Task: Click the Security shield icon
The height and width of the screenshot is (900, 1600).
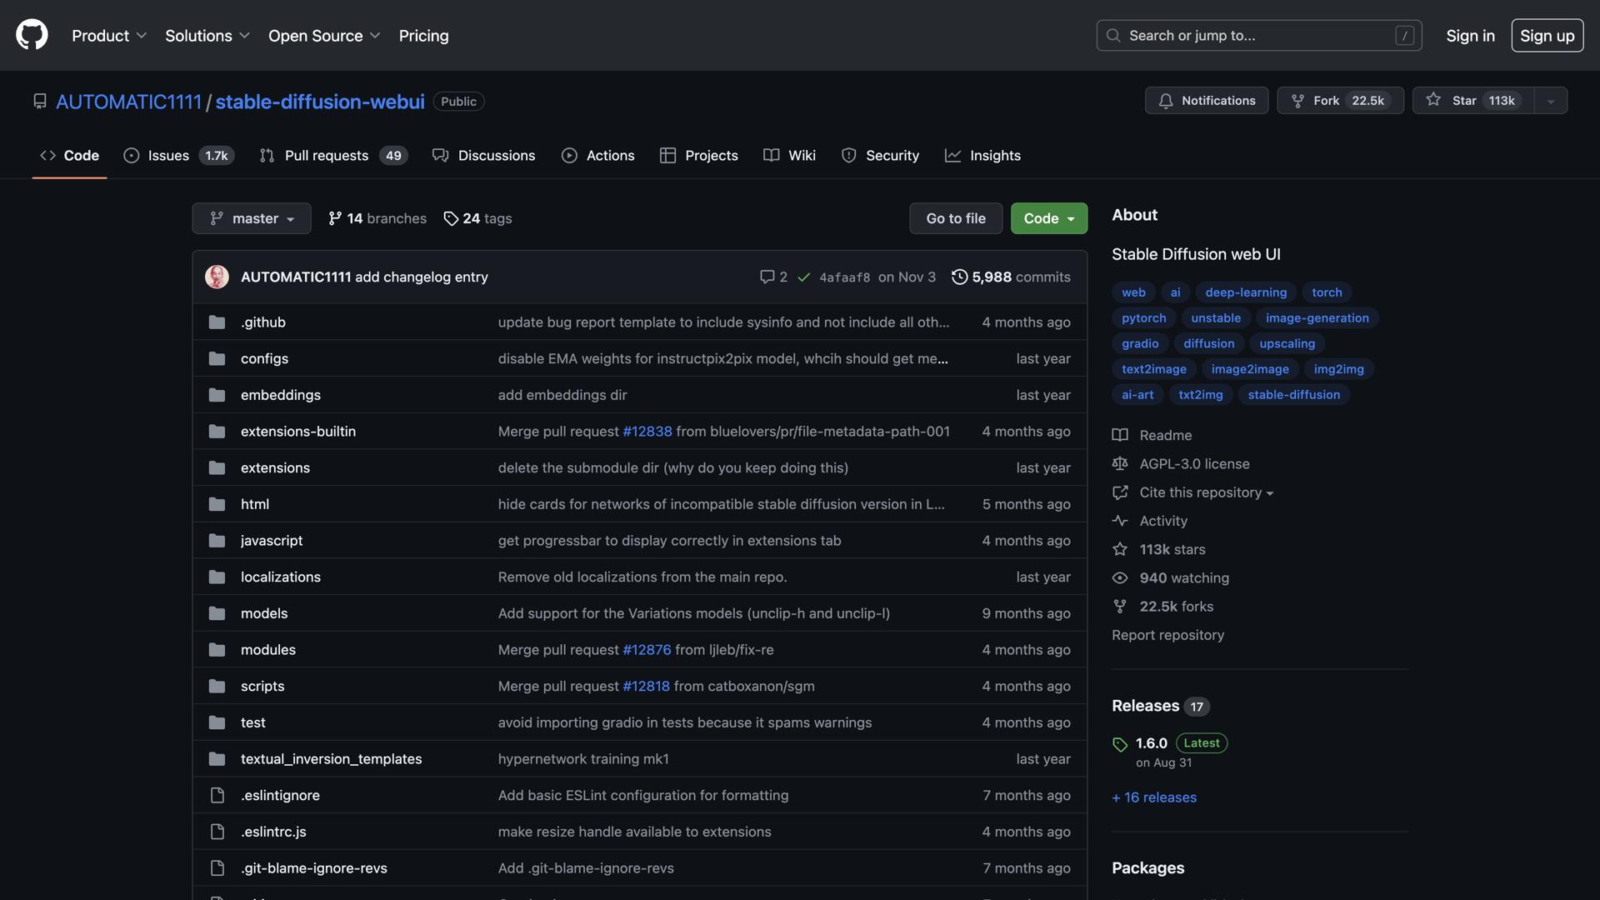Action: click(848, 155)
